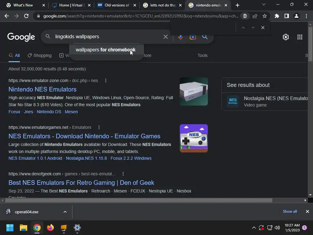Screen dimensions: 313x235
Task: Open Google quick settings gear
Action: point(286,37)
